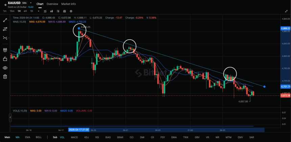This screenshot has width=291, height=142.
Task: Open the indicators chart icon
Action: pos(45,11)
